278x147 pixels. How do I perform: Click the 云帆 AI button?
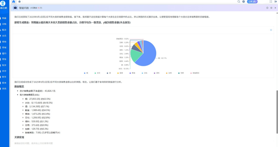[x=252, y=2]
